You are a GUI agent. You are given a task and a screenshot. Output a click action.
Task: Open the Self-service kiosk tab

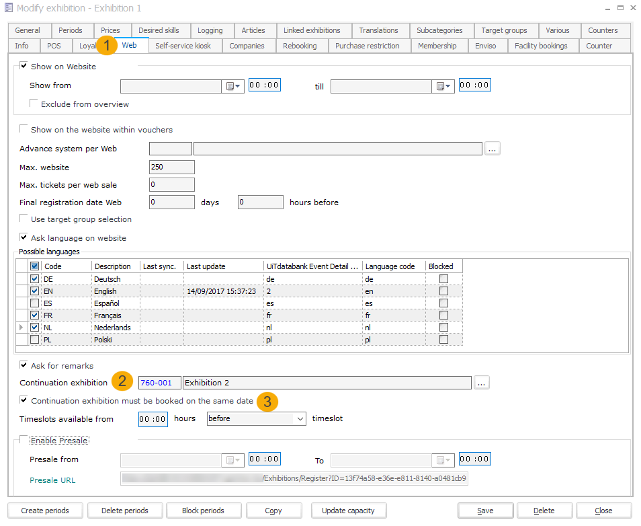pyautogui.click(x=183, y=46)
